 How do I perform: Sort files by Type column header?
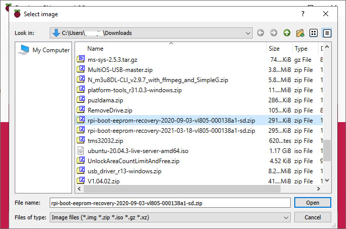tap(301, 49)
